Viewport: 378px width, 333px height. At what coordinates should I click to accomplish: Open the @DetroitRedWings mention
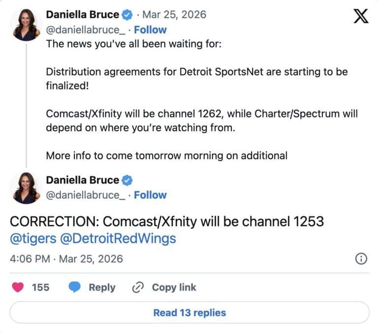pyautogui.click(x=118, y=239)
